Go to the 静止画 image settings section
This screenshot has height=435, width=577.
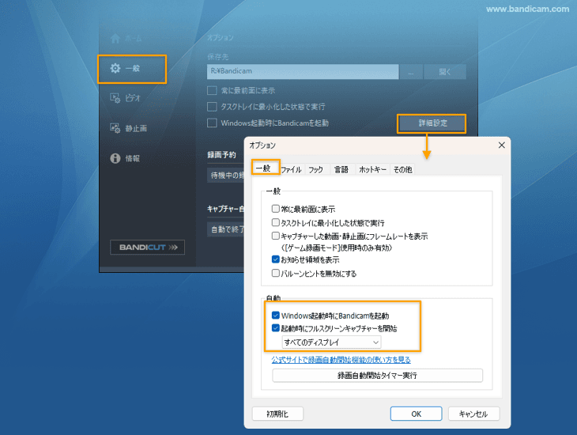click(x=131, y=128)
